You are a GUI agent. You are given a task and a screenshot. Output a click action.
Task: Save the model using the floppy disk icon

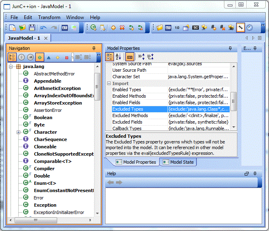32,28
